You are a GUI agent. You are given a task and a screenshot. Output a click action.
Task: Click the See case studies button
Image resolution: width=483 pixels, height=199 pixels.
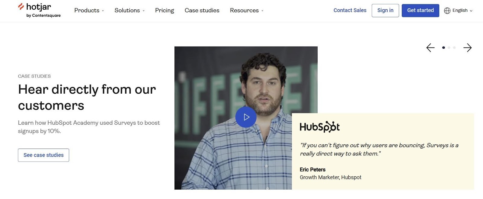43,155
